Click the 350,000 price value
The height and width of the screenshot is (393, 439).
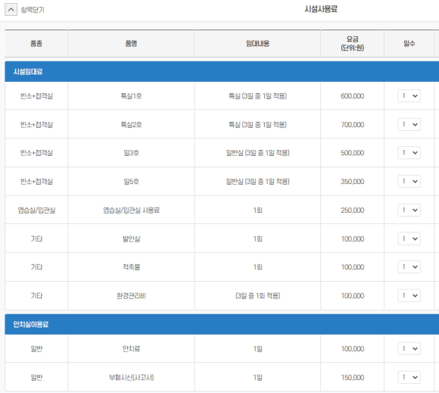(x=352, y=182)
